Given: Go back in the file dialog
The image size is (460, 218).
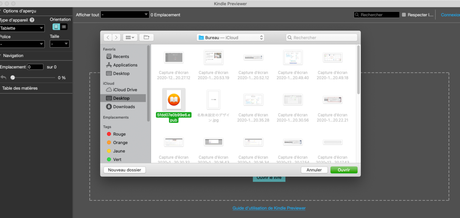Looking at the screenshot, I should coord(108,38).
